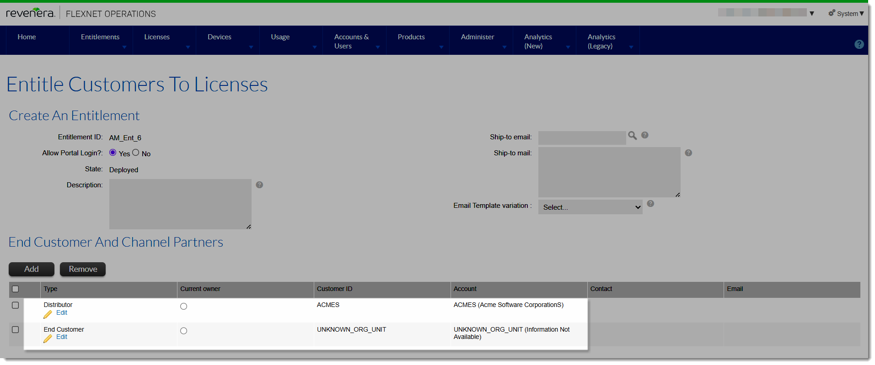Screen dimensions: 875x365
Task: Set End Customer as current owner
Action: pos(183,331)
